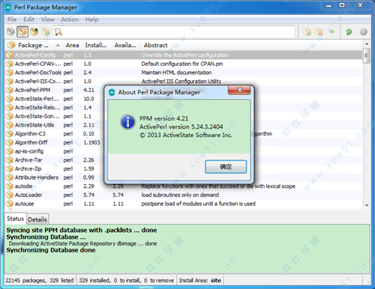Select the ActiveState-Perl... package row
This screenshot has width=375, height=289.
54,99
